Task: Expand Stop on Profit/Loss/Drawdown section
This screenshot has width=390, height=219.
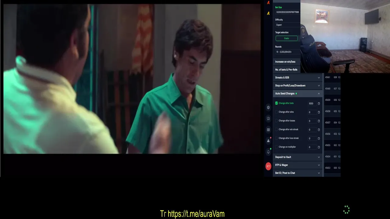Action: click(x=298, y=85)
